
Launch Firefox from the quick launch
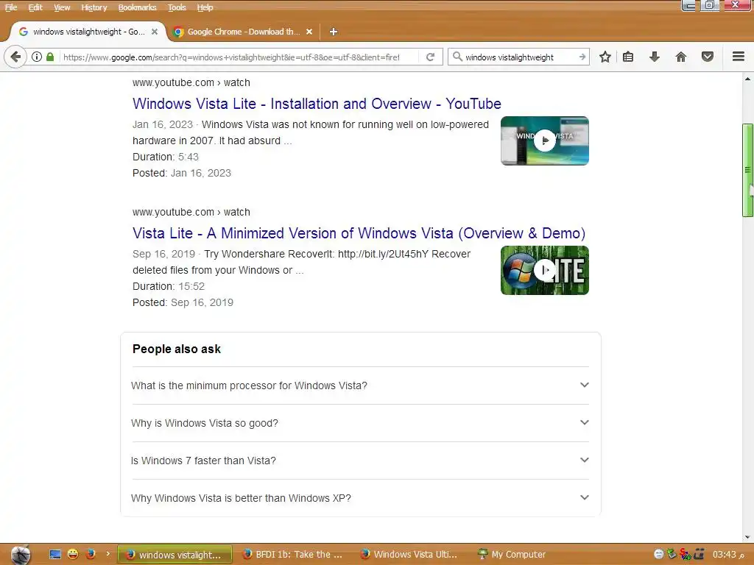(x=91, y=555)
